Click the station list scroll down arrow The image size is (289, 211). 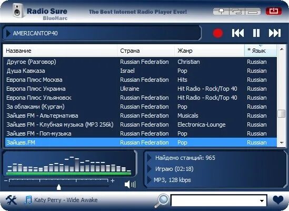282,142
